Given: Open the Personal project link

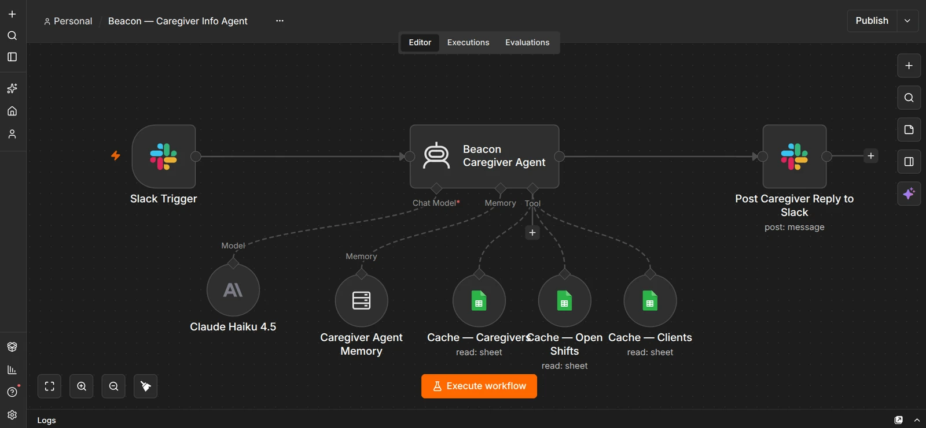Looking at the screenshot, I should pos(68,21).
